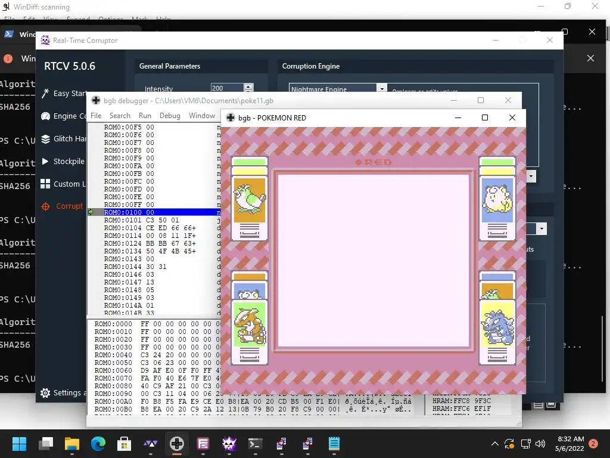This screenshot has width=610, height=458.
Task: Open Custom Layout grid icon in RTCV
Action: coord(45,184)
